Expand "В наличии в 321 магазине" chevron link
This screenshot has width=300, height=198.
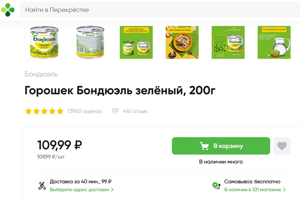click(255, 190)
